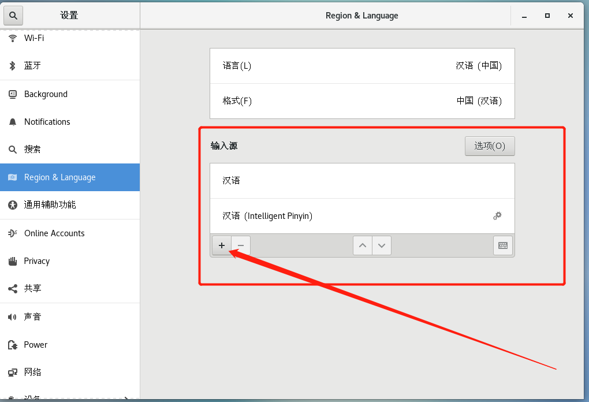Click the network icon beside 网络
This screenshot has height=402, width=589.
point(12,373)
